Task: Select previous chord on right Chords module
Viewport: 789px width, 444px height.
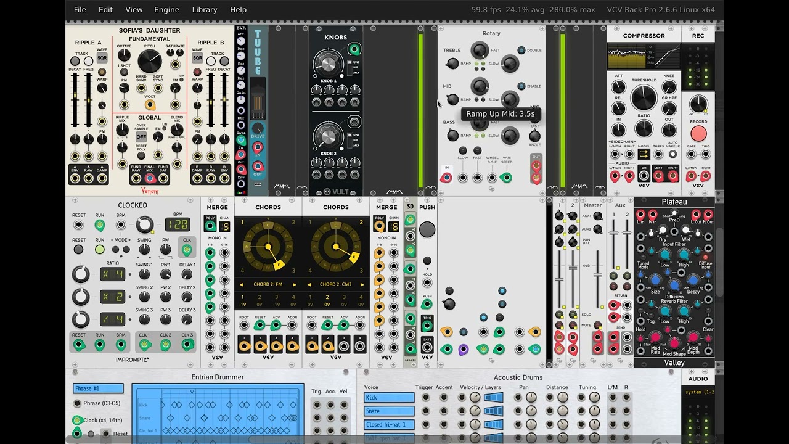Action: (309, 285)
